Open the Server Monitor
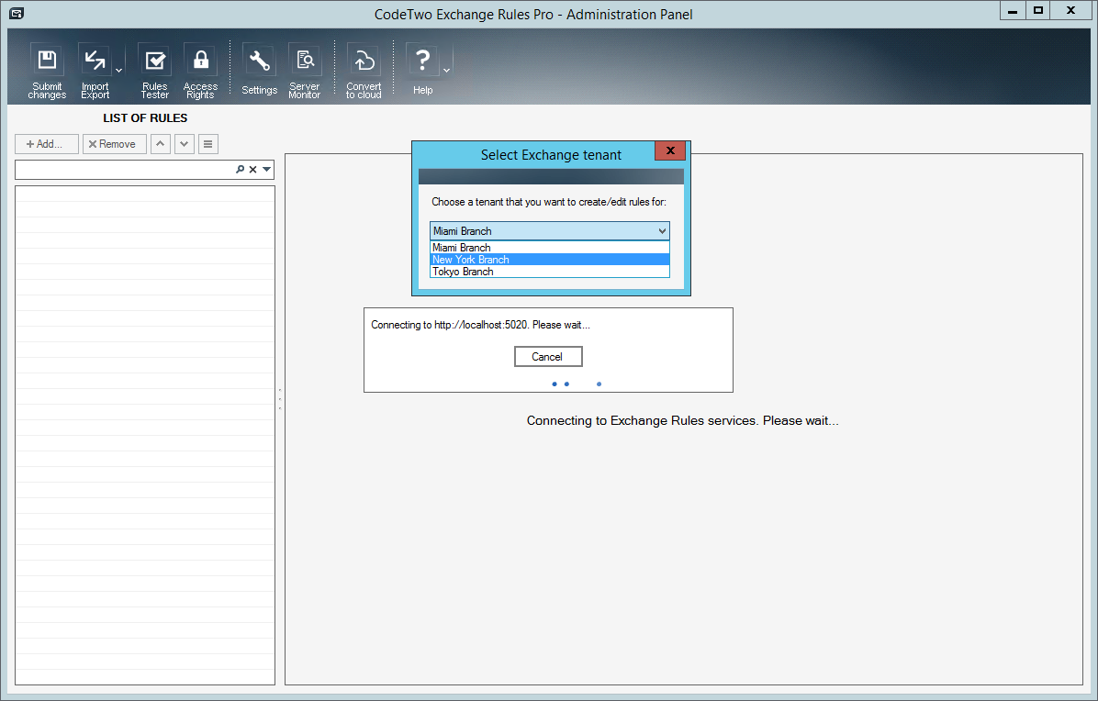 [305, 71]
